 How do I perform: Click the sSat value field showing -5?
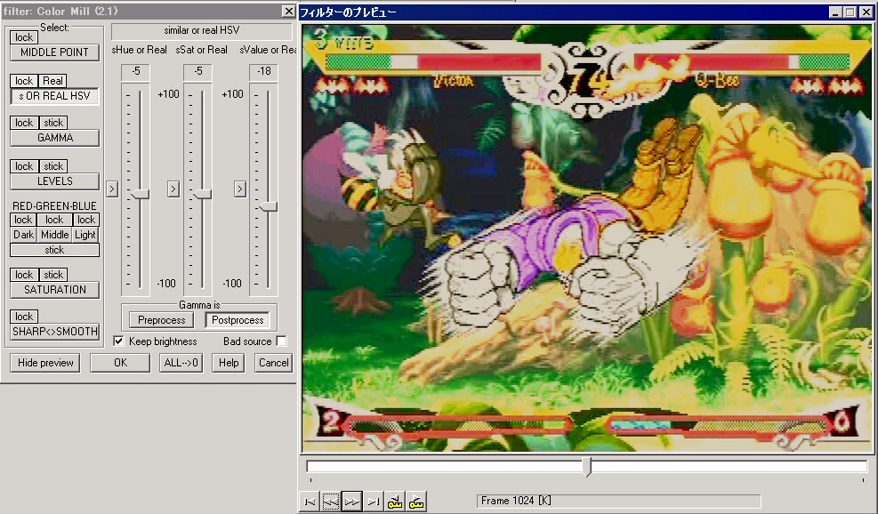tap(197, 72)
